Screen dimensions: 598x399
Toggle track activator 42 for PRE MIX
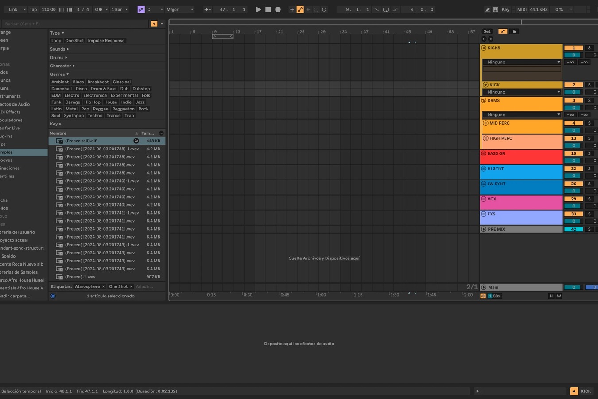pyautogui.click(x=574, y=229)
